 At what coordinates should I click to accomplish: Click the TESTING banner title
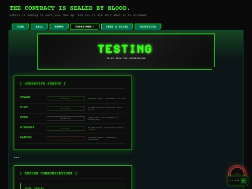(x=125, y=49)
